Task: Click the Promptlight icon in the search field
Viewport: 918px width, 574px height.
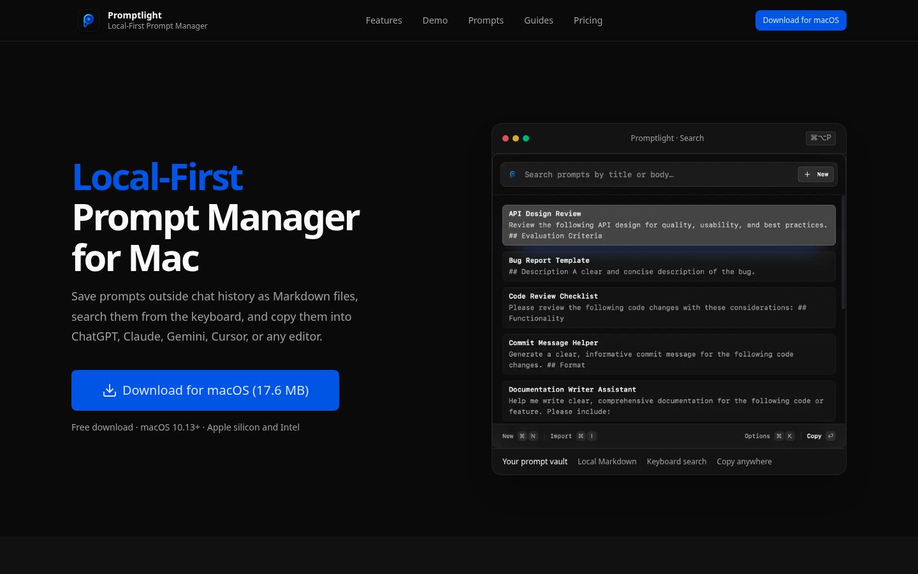Action: pos(513,174)
